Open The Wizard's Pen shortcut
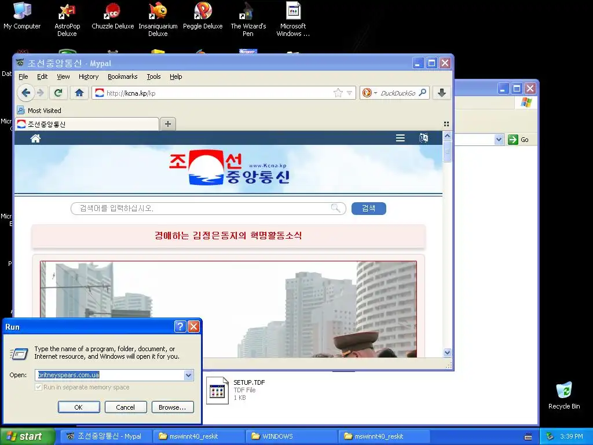 (x=248, y=19)
